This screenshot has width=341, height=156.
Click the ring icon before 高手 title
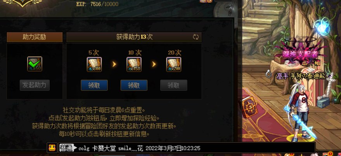[x=268, y=75]
